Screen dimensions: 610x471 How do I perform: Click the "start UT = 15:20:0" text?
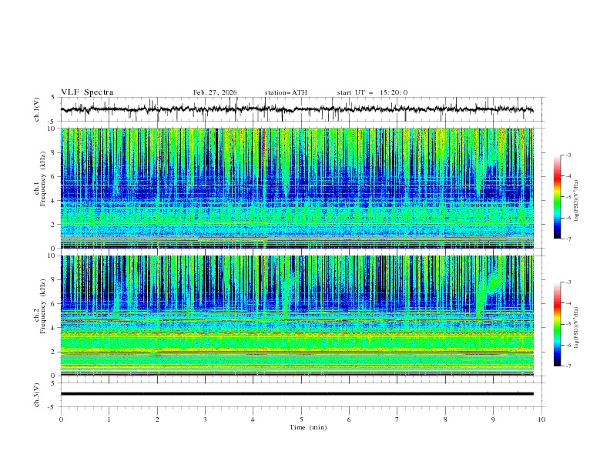click(x=372, y=92)
